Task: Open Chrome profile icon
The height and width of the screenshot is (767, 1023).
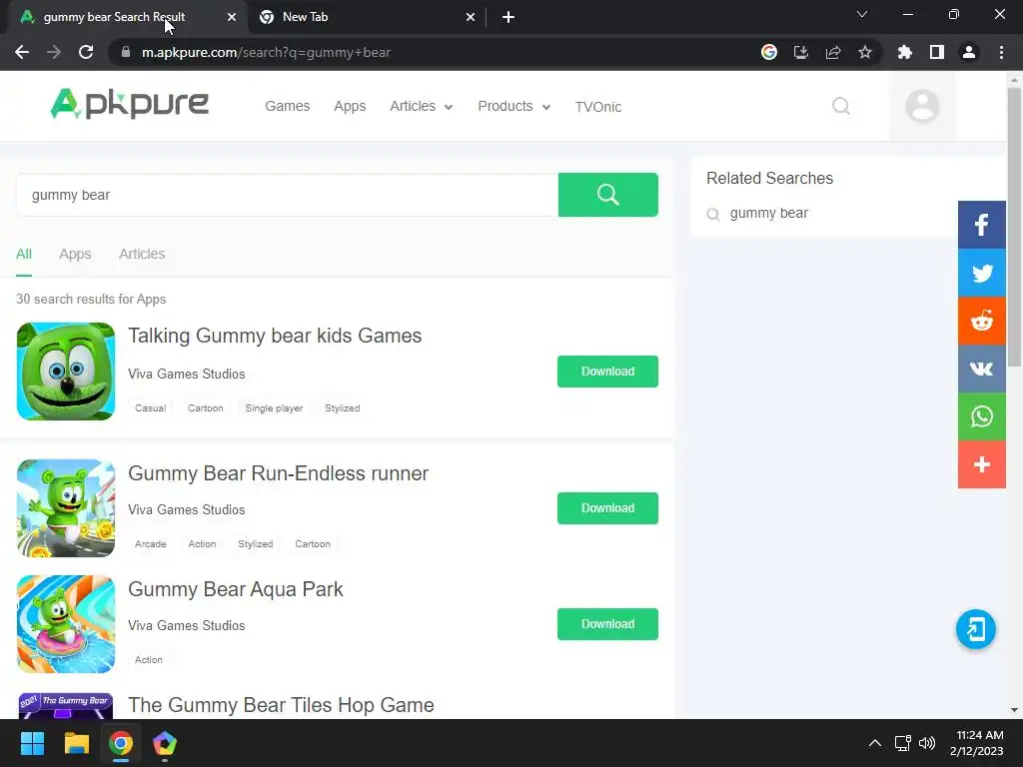Action: coord(969,52)
